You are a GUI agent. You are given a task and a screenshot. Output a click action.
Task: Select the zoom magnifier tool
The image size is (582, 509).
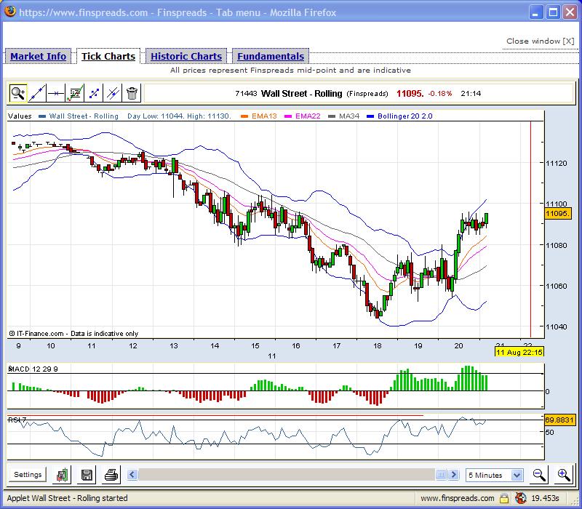[x=17, y=93]
